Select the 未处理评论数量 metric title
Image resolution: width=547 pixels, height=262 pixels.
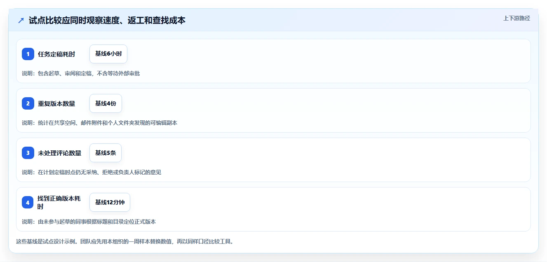point(59,153)
